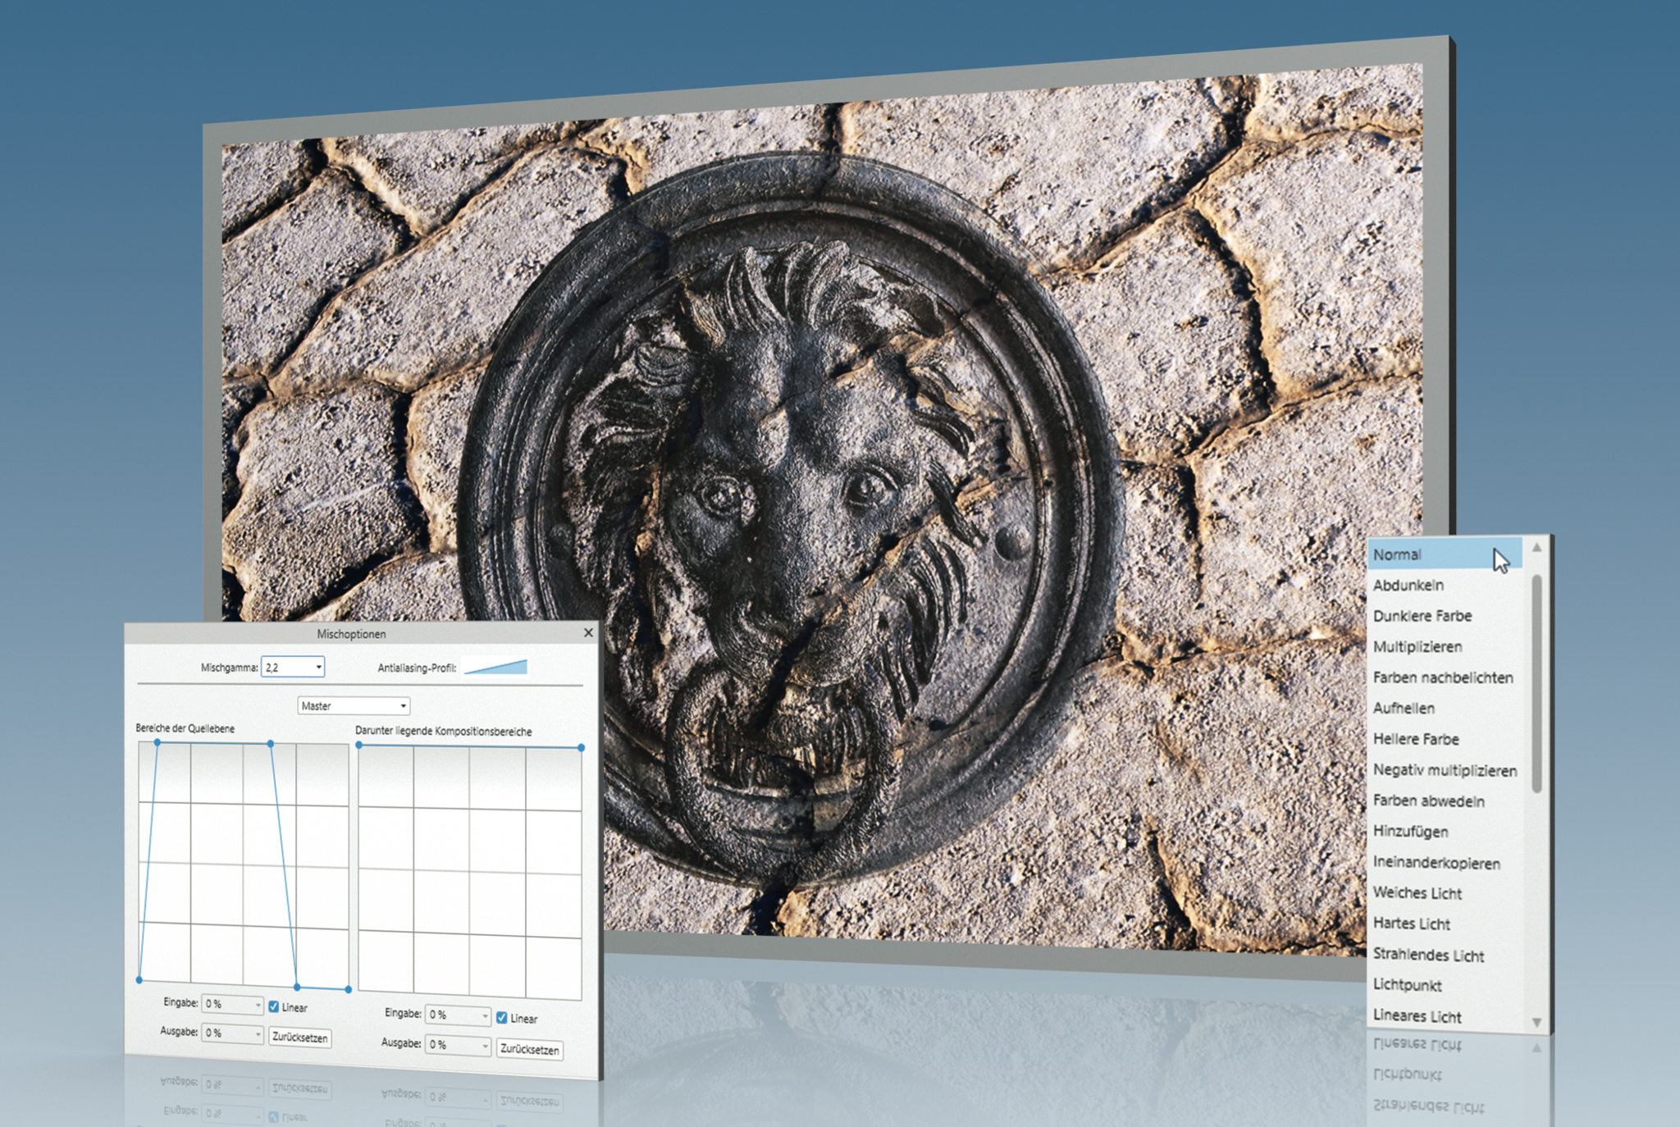Open the Mischgamma dropdown
Image resolution: width=1680 pixels, height=1127 pixels.
pos(318,667)
